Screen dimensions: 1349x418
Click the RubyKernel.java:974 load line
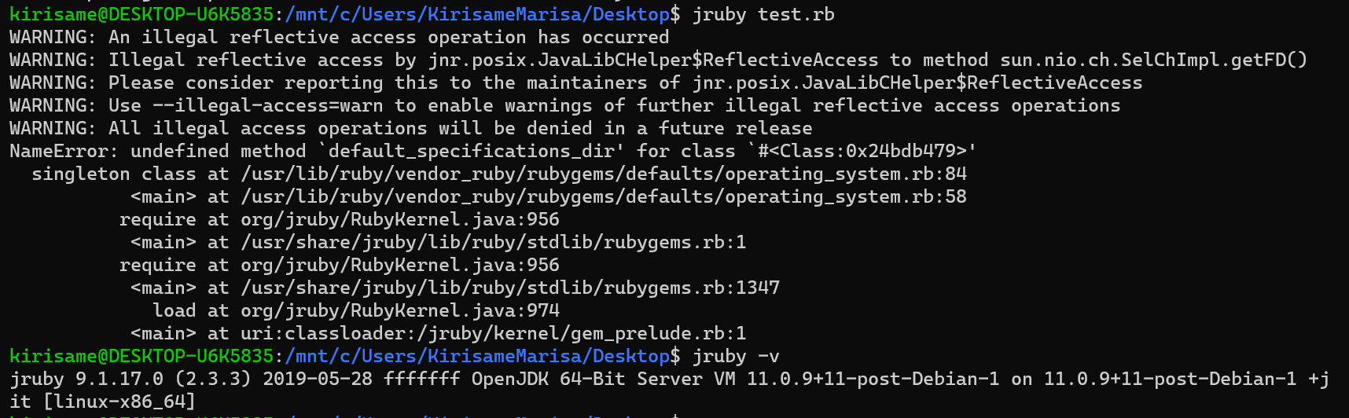[356, 311]
